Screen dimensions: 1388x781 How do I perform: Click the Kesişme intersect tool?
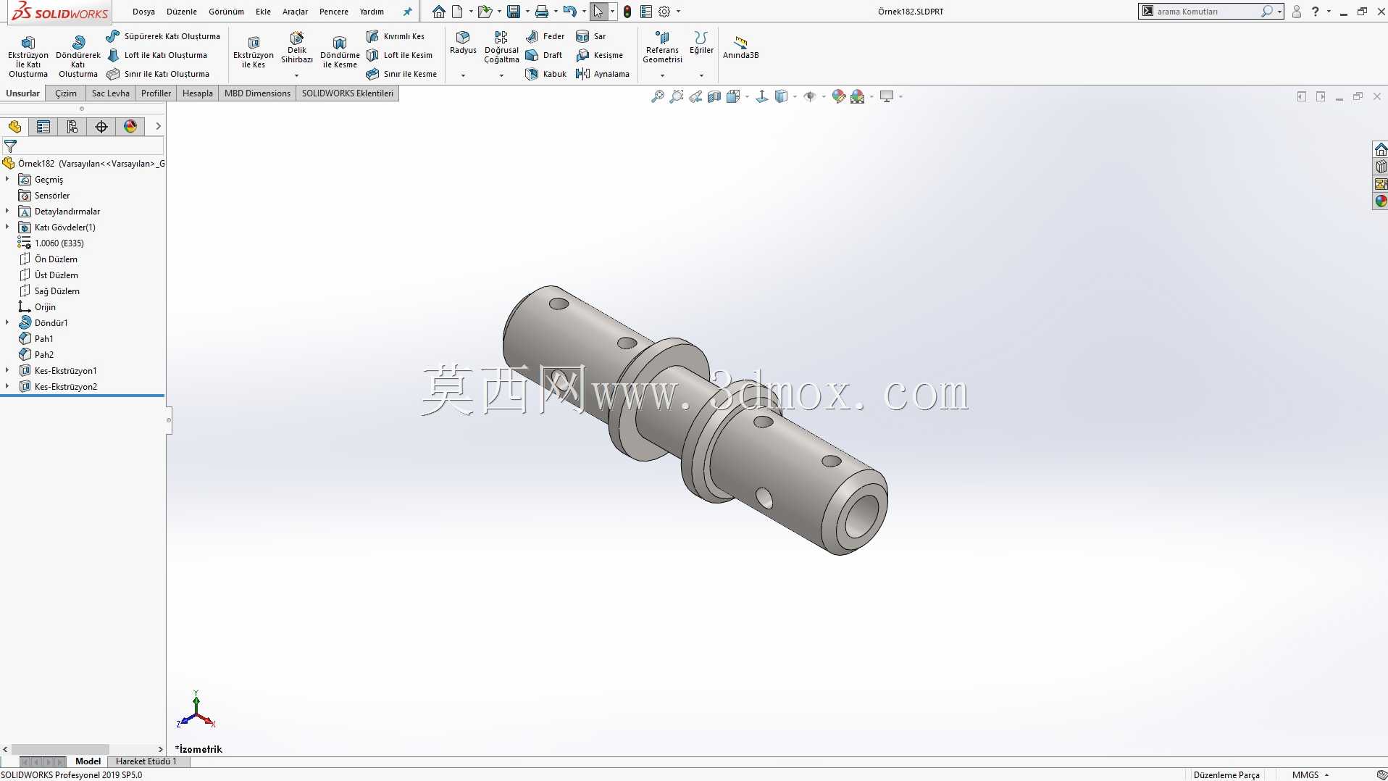coord(599,55)
